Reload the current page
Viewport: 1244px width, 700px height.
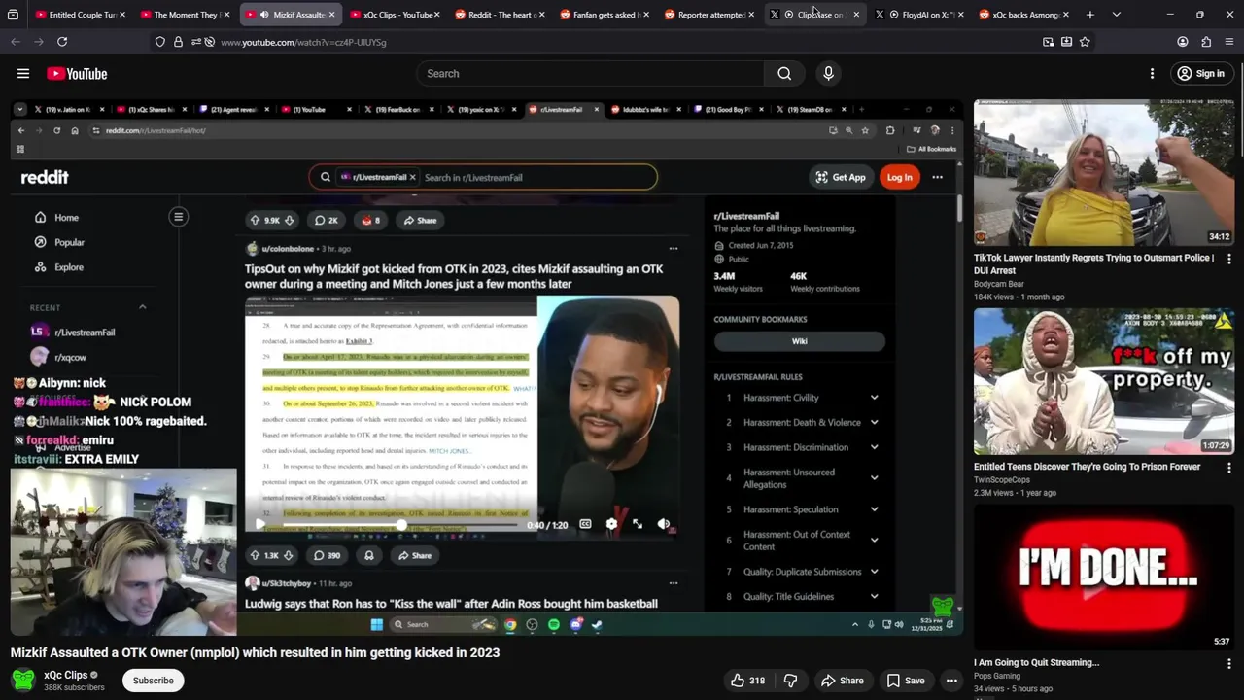point(62,42)
